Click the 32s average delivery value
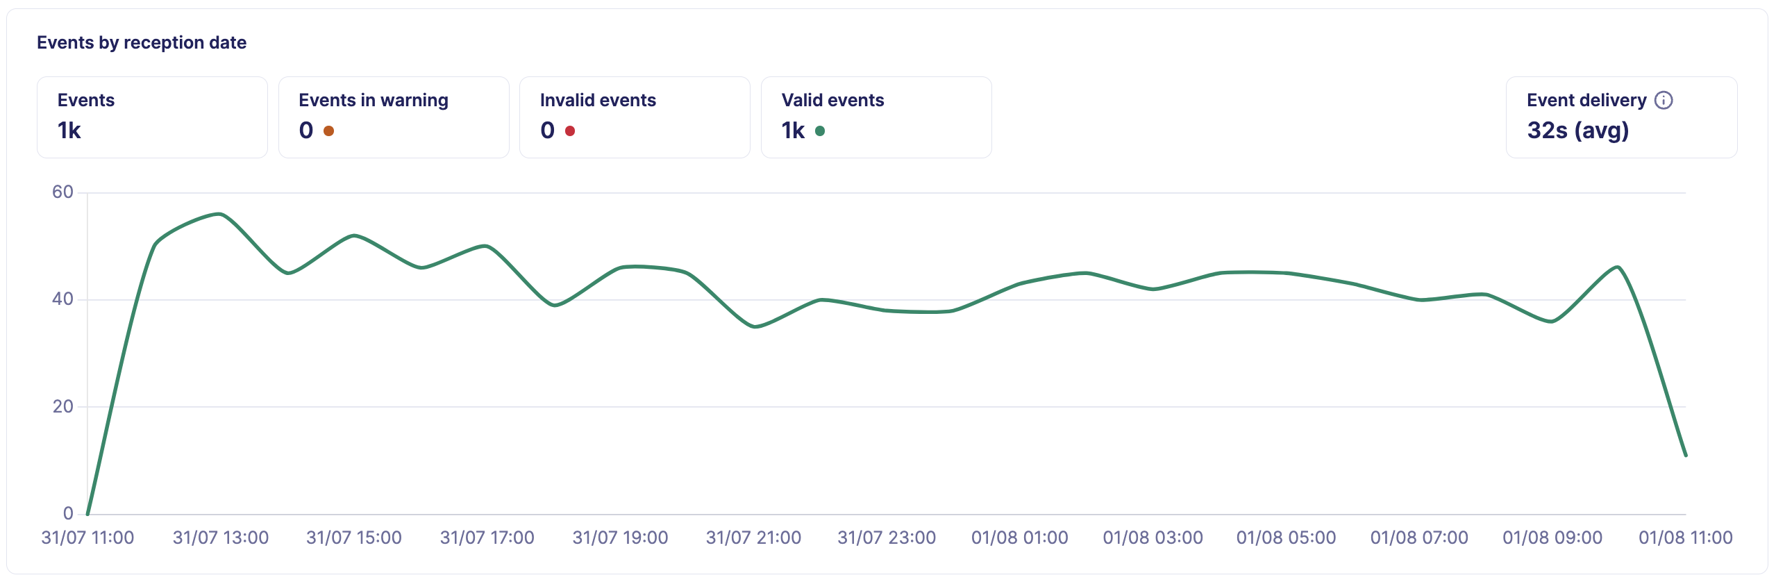This screenshot has height=582, width=1776. click(x=1578, y=131)
